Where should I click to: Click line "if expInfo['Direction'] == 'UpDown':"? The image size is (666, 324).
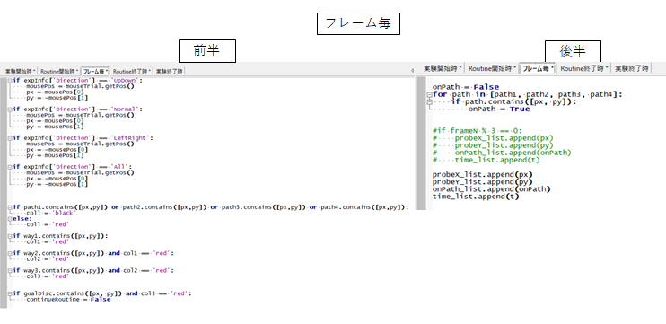(78, 80)
